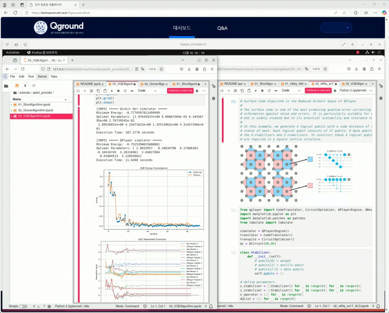Open Activities overview in Ubuntu top bar
This screenshot has height=313, width=389.
pos(13,52)
